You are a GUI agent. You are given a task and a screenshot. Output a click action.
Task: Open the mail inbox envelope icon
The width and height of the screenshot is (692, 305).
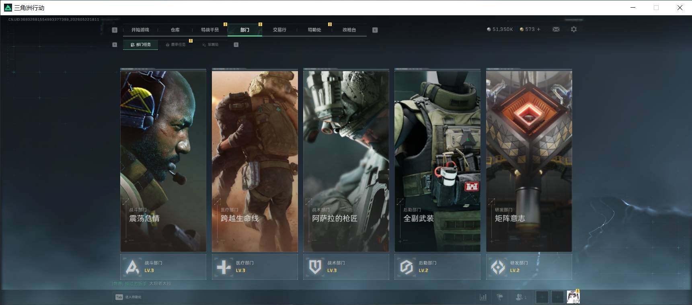click(x=556, y=29)
